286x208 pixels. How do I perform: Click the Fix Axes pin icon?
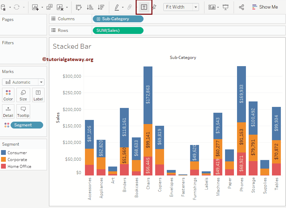(154, 7)
